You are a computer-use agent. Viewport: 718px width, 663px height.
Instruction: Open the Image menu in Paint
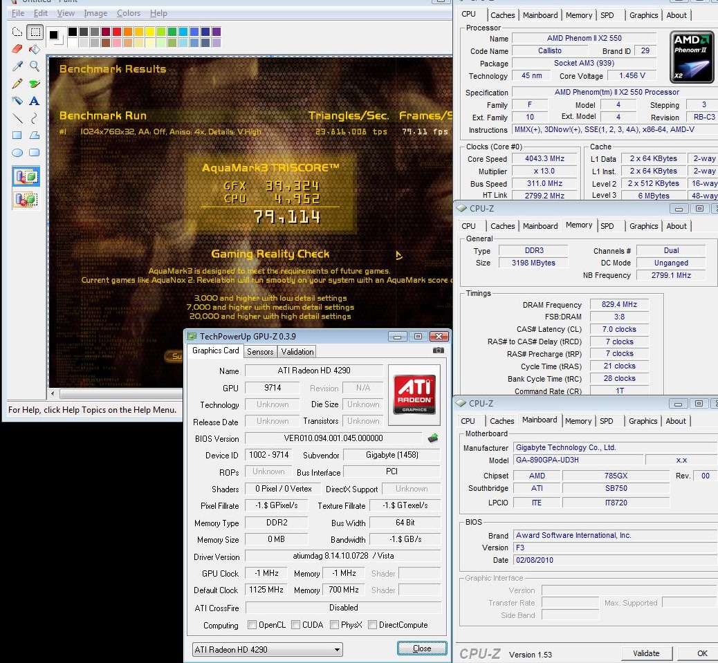click(x=95, y=13)
